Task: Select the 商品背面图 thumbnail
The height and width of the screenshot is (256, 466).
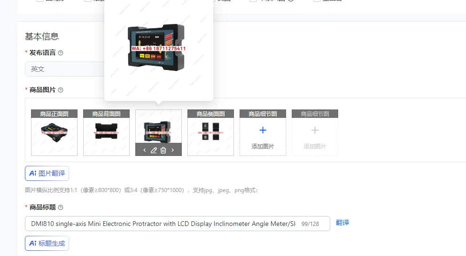Action: point(106,132)
